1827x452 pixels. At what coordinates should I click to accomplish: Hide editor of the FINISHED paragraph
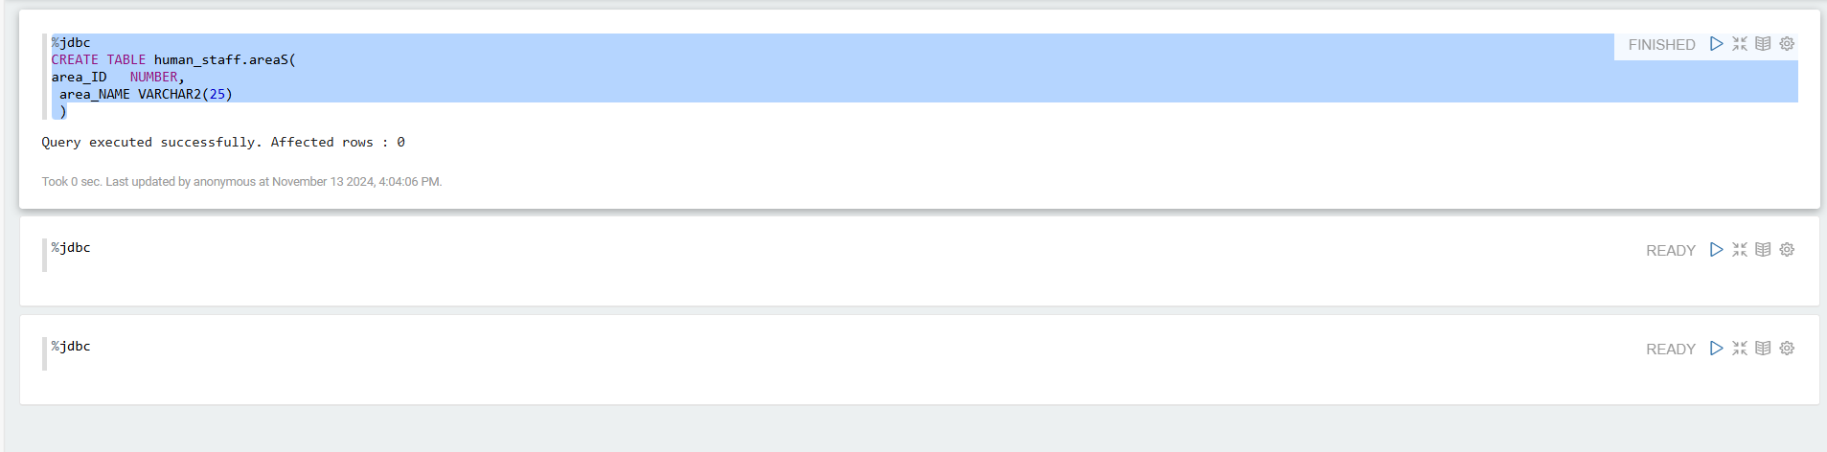[x=1740, y=44]
